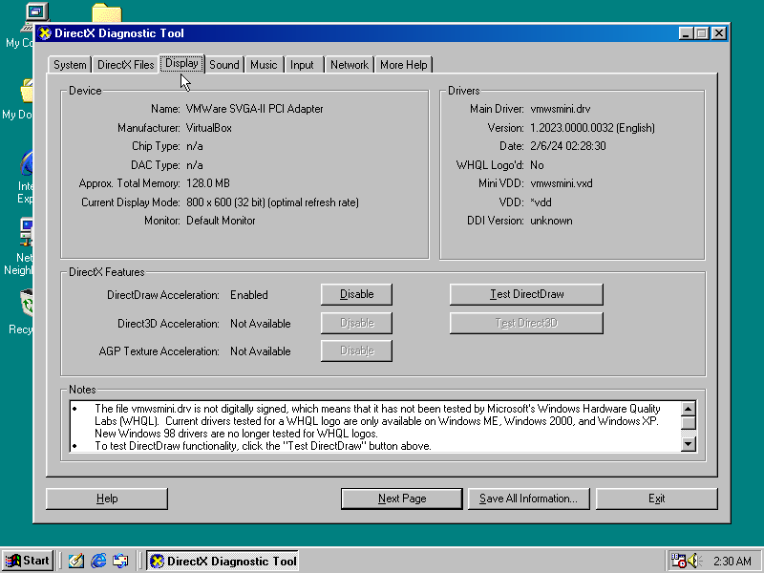Viewport: 764px width, 573px height.
Task: Switch to the DirectX Files tab
Action: (126, 65)
